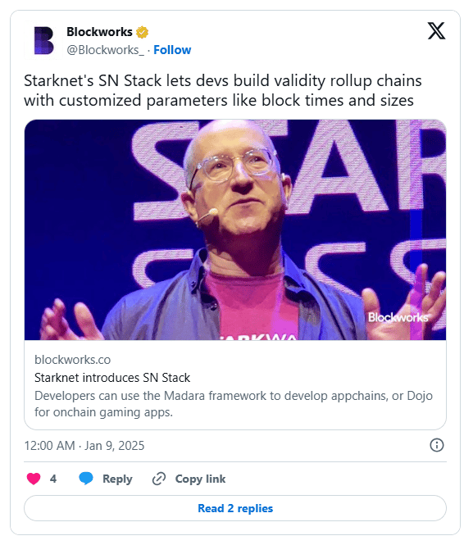This screenshot has width=473, height=545.
Task: Open the Blockworks display name
Action: click(x=99, y=32)
